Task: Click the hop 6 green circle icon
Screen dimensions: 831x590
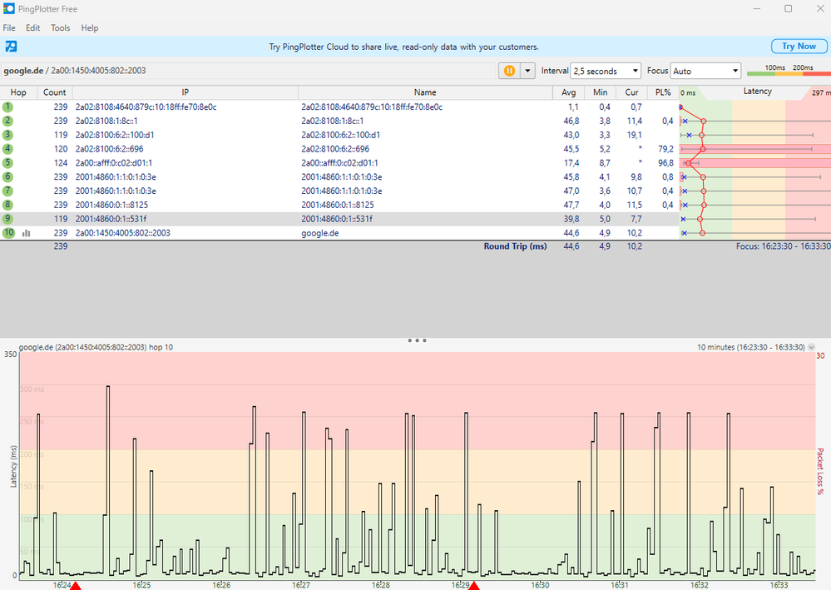Action: pyautogui.click(x=7, y=176)
